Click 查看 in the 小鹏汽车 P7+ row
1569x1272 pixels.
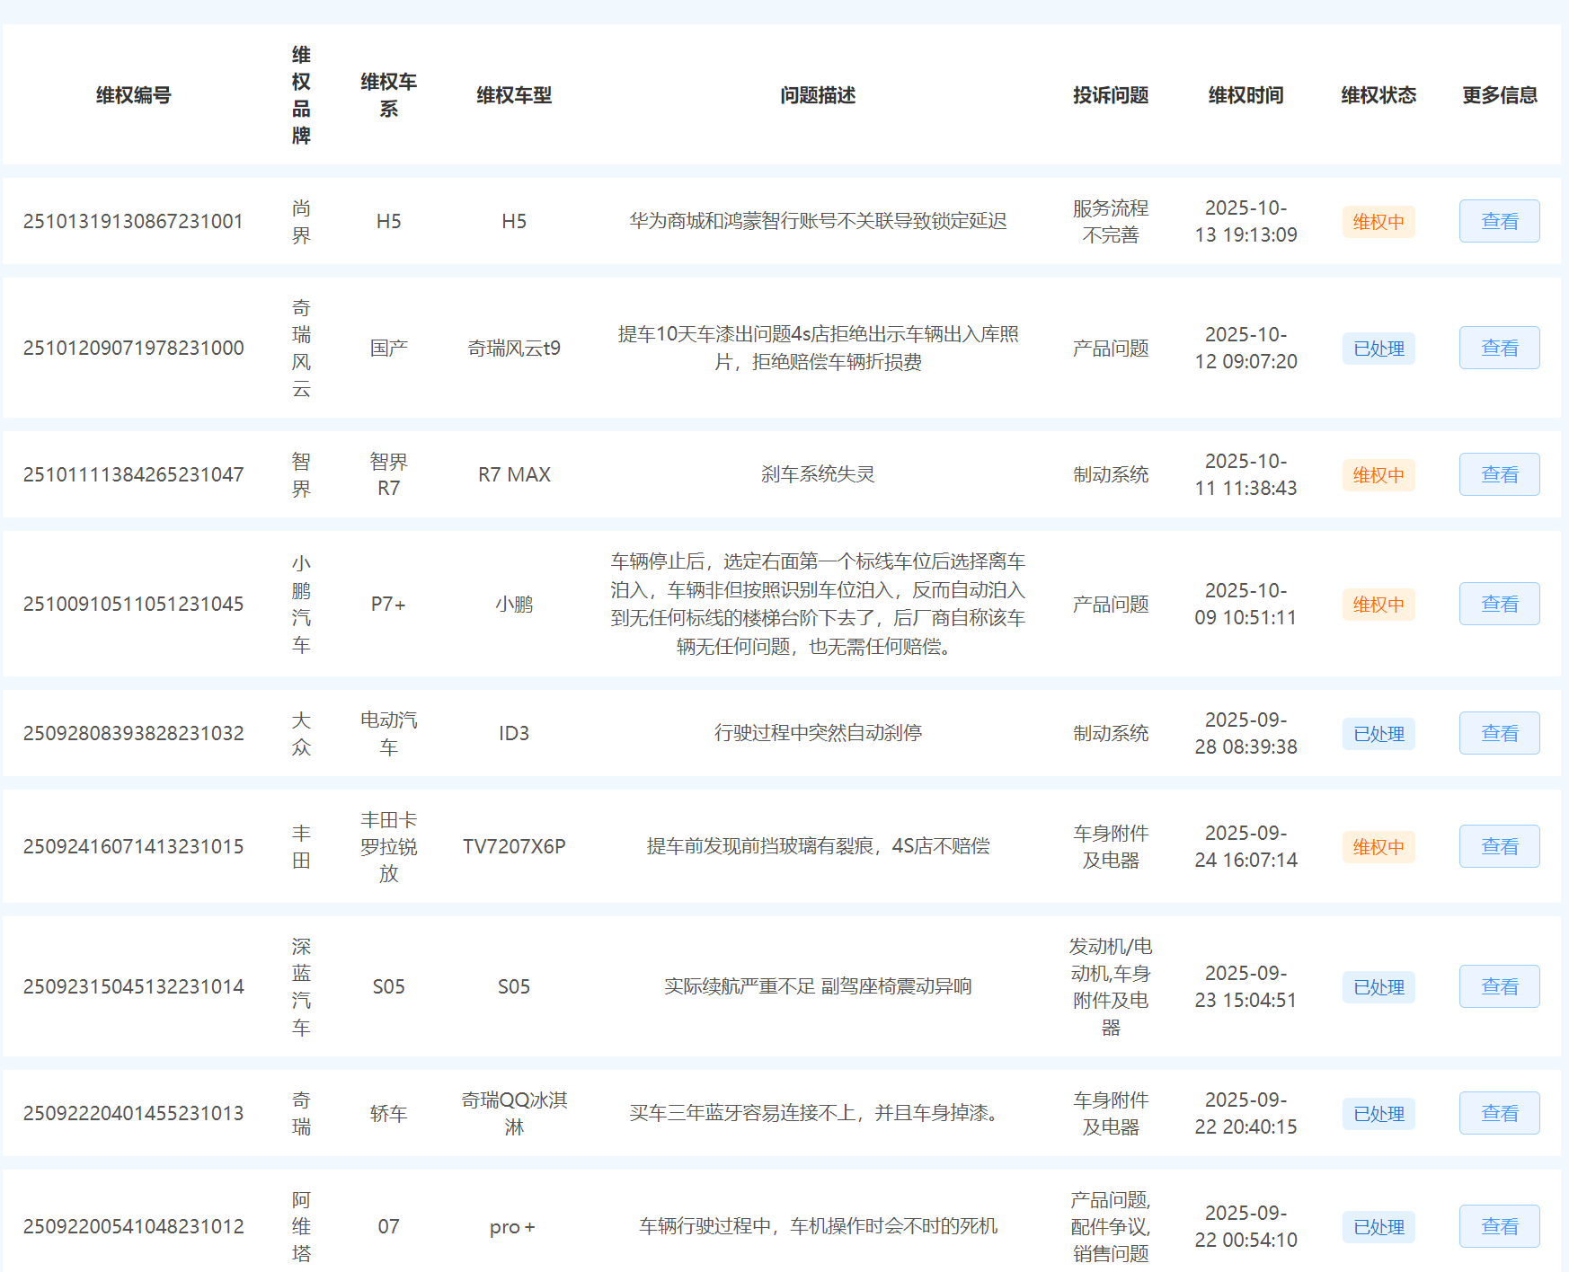(x=1499, y=604)
